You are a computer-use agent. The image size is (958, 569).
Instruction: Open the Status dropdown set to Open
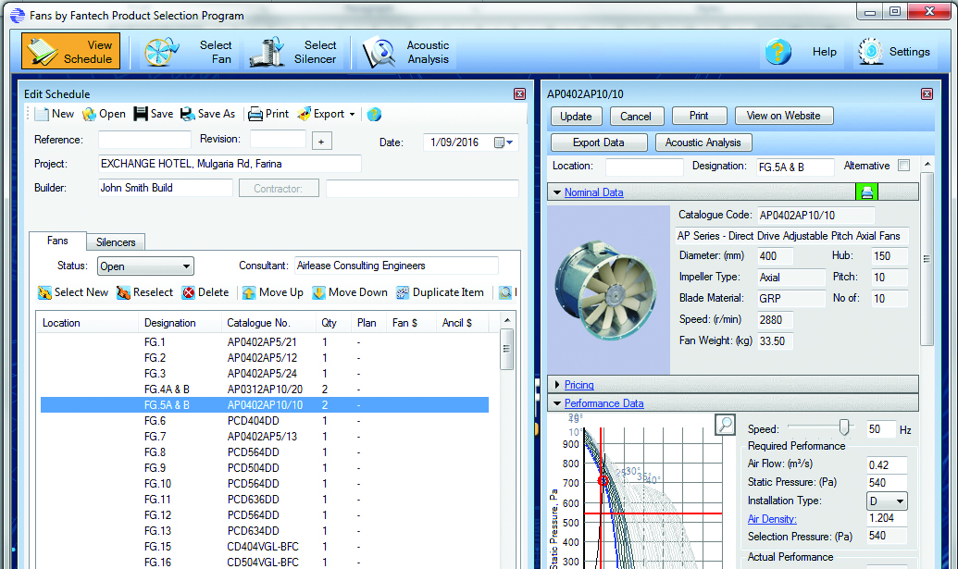point(145,266)
